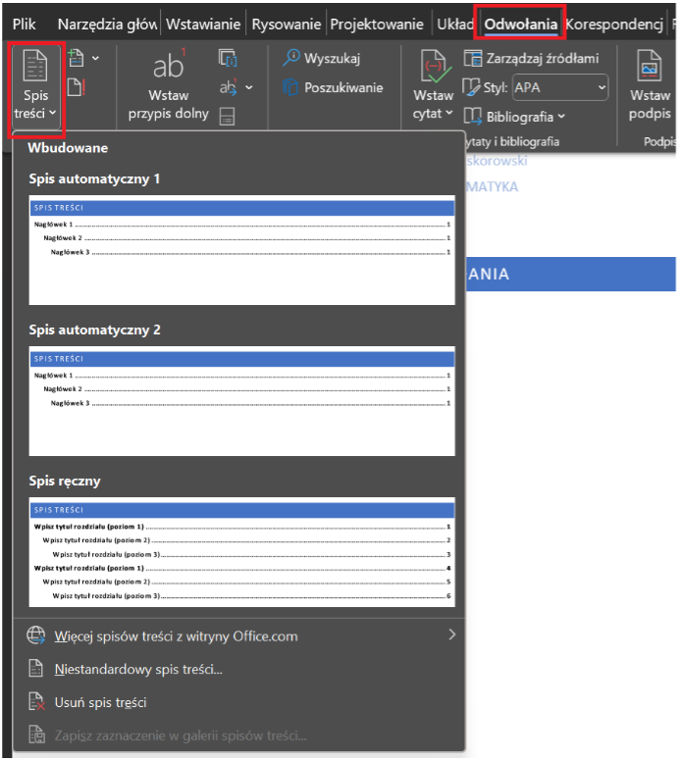Click the update table exclamation icon
This screenshot has width=680, height=761.
pyautogui.click(x=77, y=88)
